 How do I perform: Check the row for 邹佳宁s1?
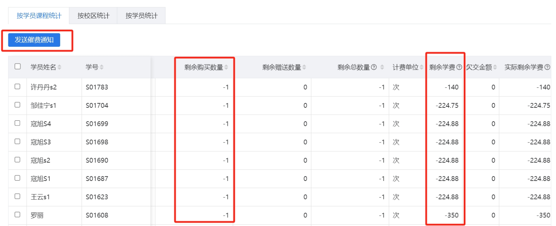click(x=17, y=105)
